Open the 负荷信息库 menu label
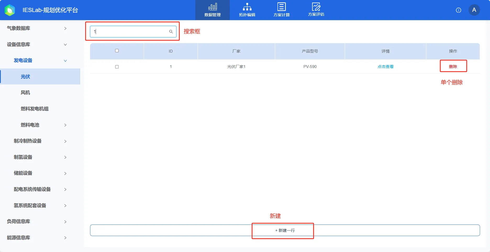The image size is (490, 252). (x=19, y=221)
